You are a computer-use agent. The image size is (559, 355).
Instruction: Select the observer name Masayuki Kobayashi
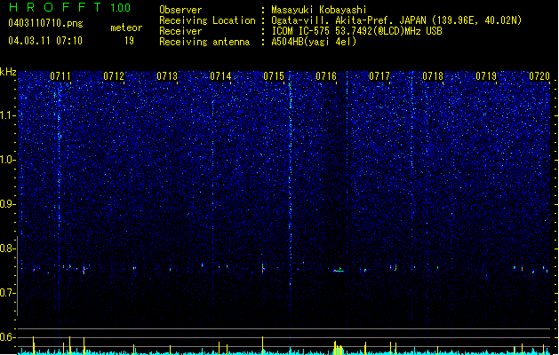tap(319, 10)
